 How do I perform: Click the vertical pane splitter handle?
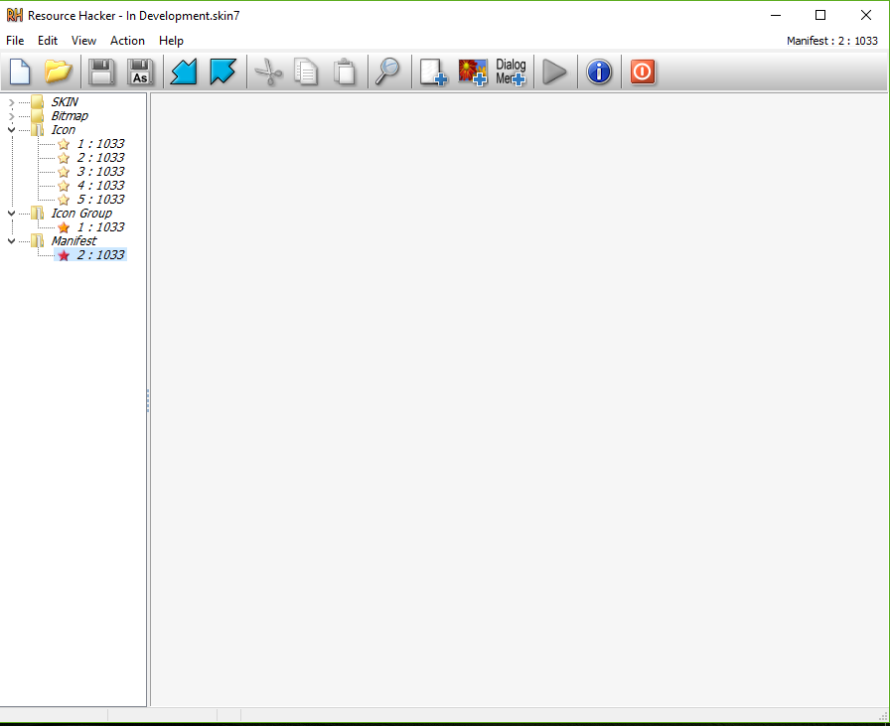[148, 400]
